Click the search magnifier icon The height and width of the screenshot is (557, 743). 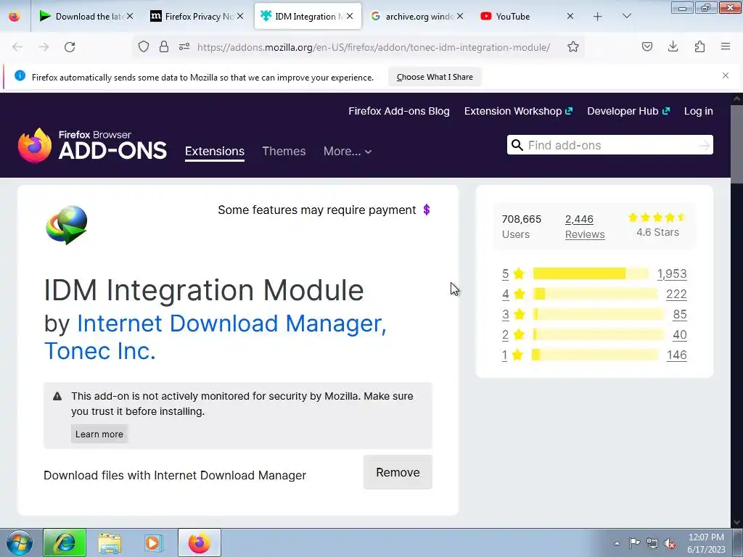point(517,145)
